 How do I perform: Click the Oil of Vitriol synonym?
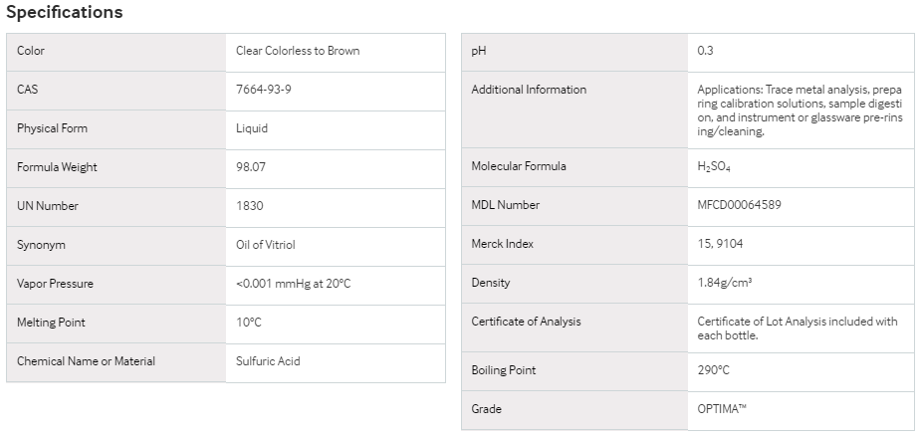pos(265,245)
